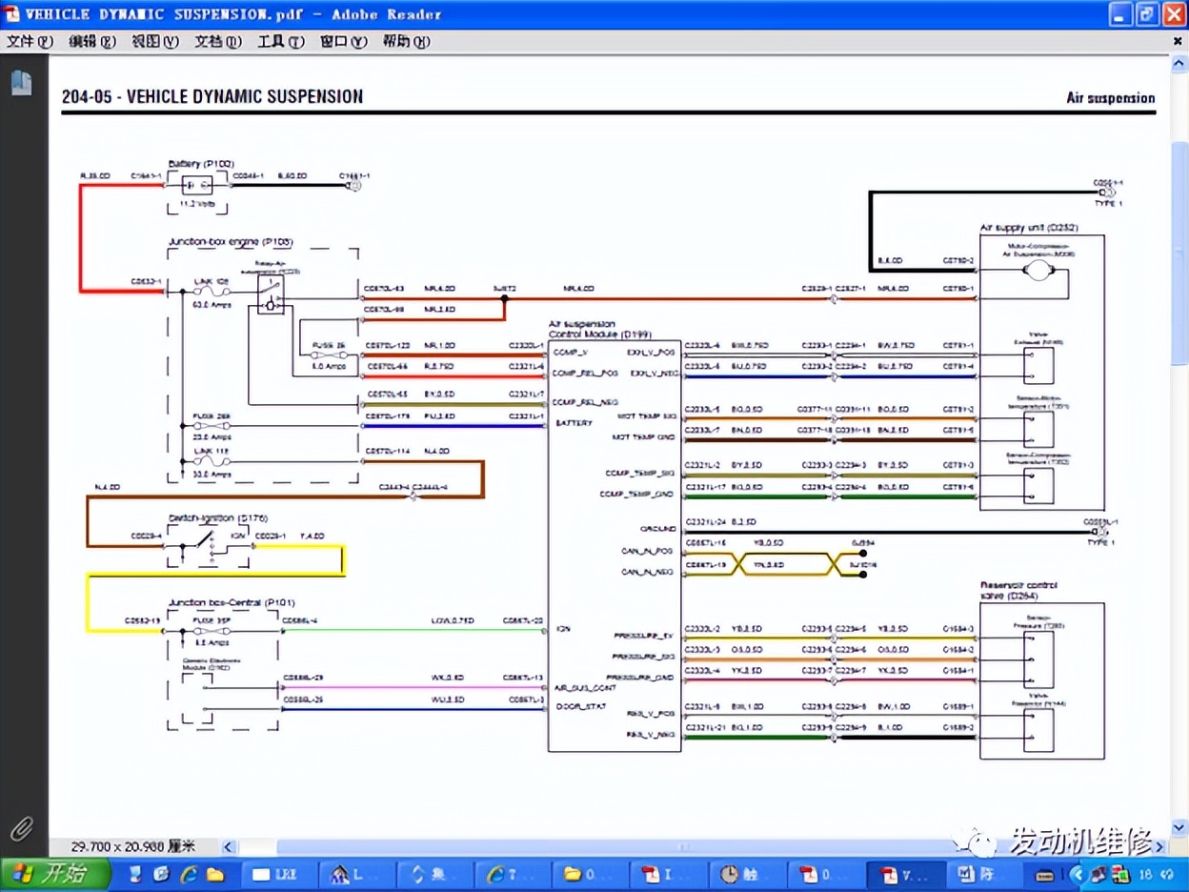Open the Attachments paperclip panel
Image resolution: width=1189 pixels, height=892 pixels.
21,827
